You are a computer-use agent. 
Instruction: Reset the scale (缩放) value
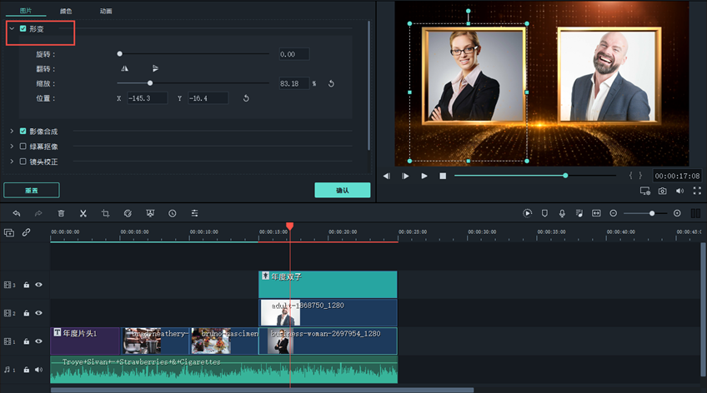point(331,83)
